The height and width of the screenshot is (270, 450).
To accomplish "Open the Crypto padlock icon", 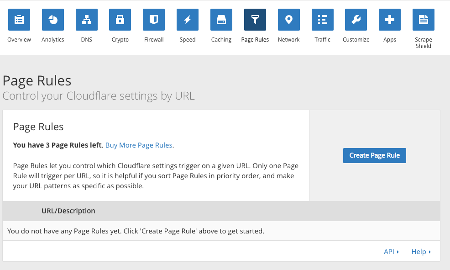I will (x=120, y=20).
